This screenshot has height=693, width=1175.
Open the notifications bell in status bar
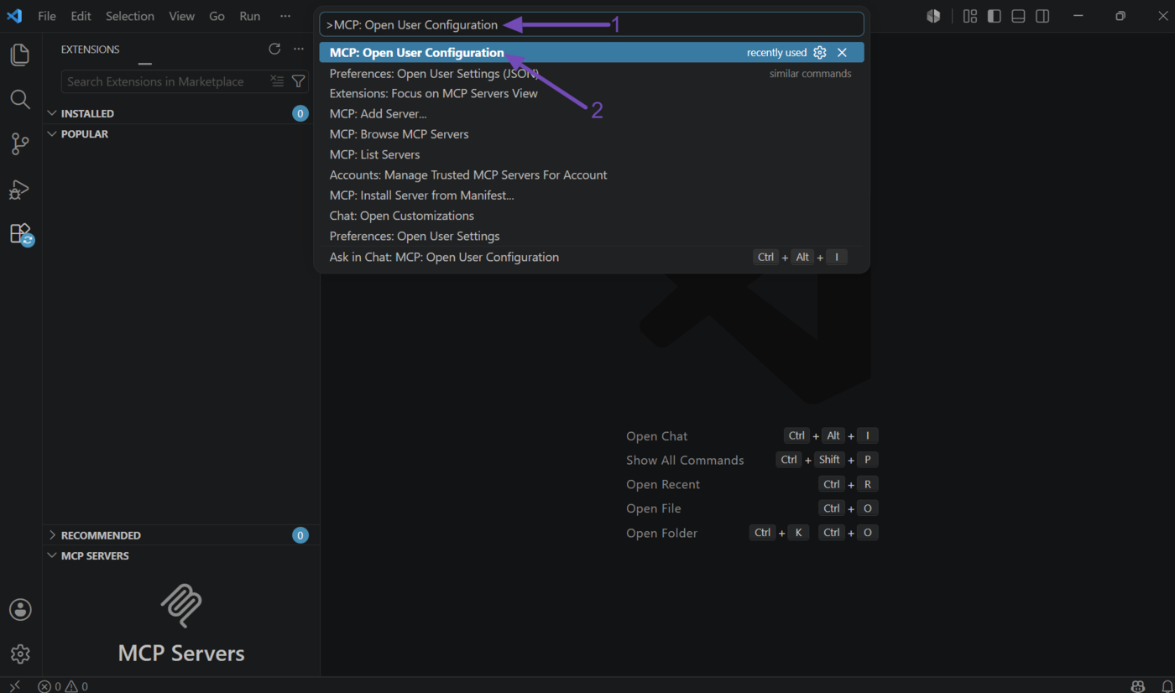[x=1167, y=686]
